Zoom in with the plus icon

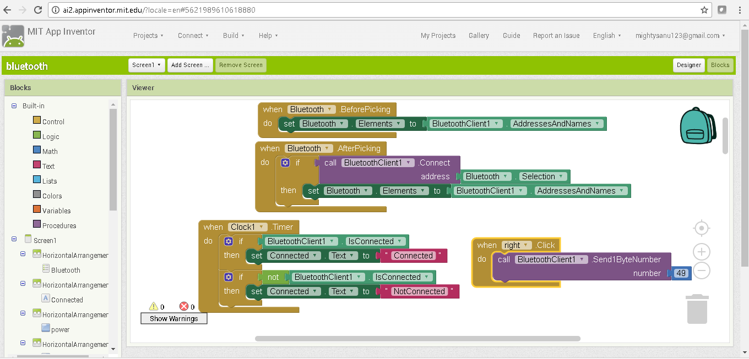pos(701,252)
